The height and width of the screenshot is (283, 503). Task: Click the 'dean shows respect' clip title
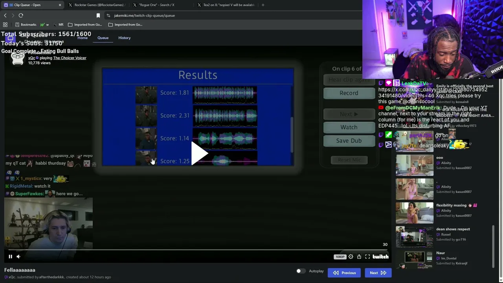453,229
